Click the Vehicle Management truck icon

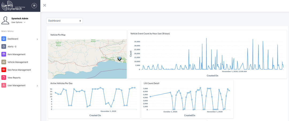tap(4, 62)
